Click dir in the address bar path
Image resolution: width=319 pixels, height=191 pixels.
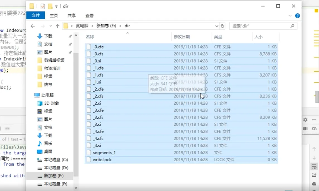(x=127, y=26)
